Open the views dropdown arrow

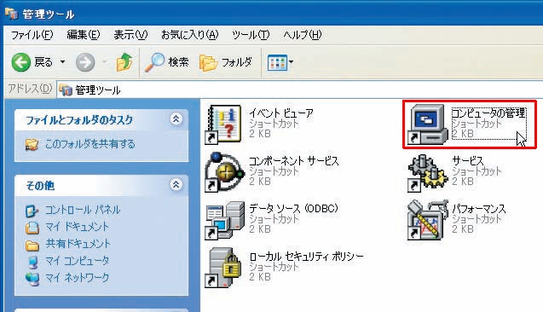pyautogui.click(x=291, y=62)
